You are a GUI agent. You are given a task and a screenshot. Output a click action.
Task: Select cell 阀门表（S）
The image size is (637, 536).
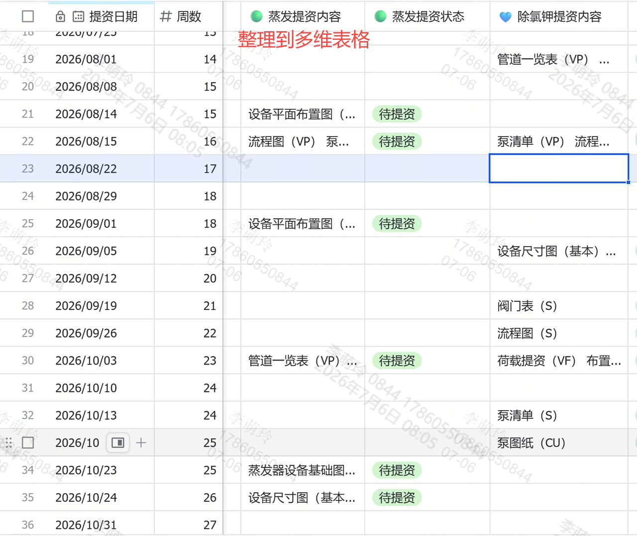pos(559,305)
